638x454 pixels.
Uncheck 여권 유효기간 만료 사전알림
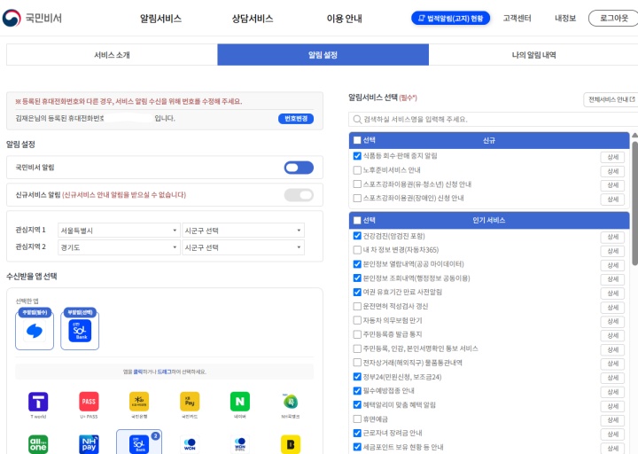click(x=357, y=292)
